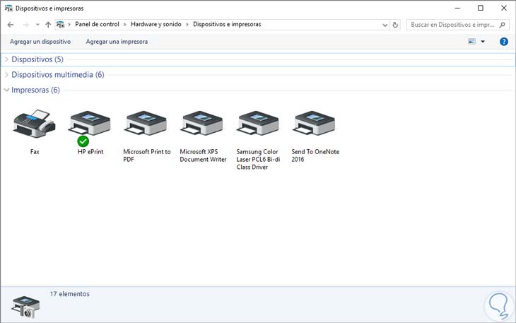Click the control panel icon in address bar
The width and height of the screenshot is (516, 323).
pyautogui.click(x=60, y=24)
